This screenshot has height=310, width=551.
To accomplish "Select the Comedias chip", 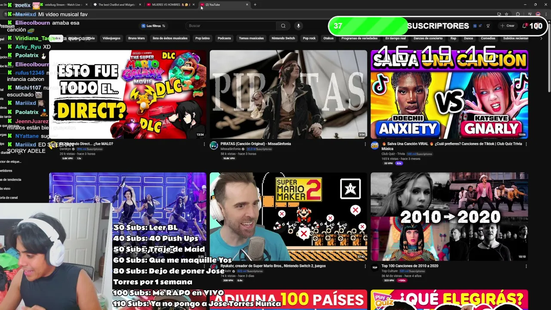I will tap(488, 38).
